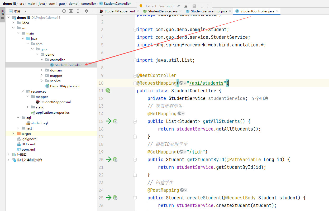Open the project view dropdown arrow
Image resolution: width=329 pixels, height=211 pixels.
coord(26,11)
